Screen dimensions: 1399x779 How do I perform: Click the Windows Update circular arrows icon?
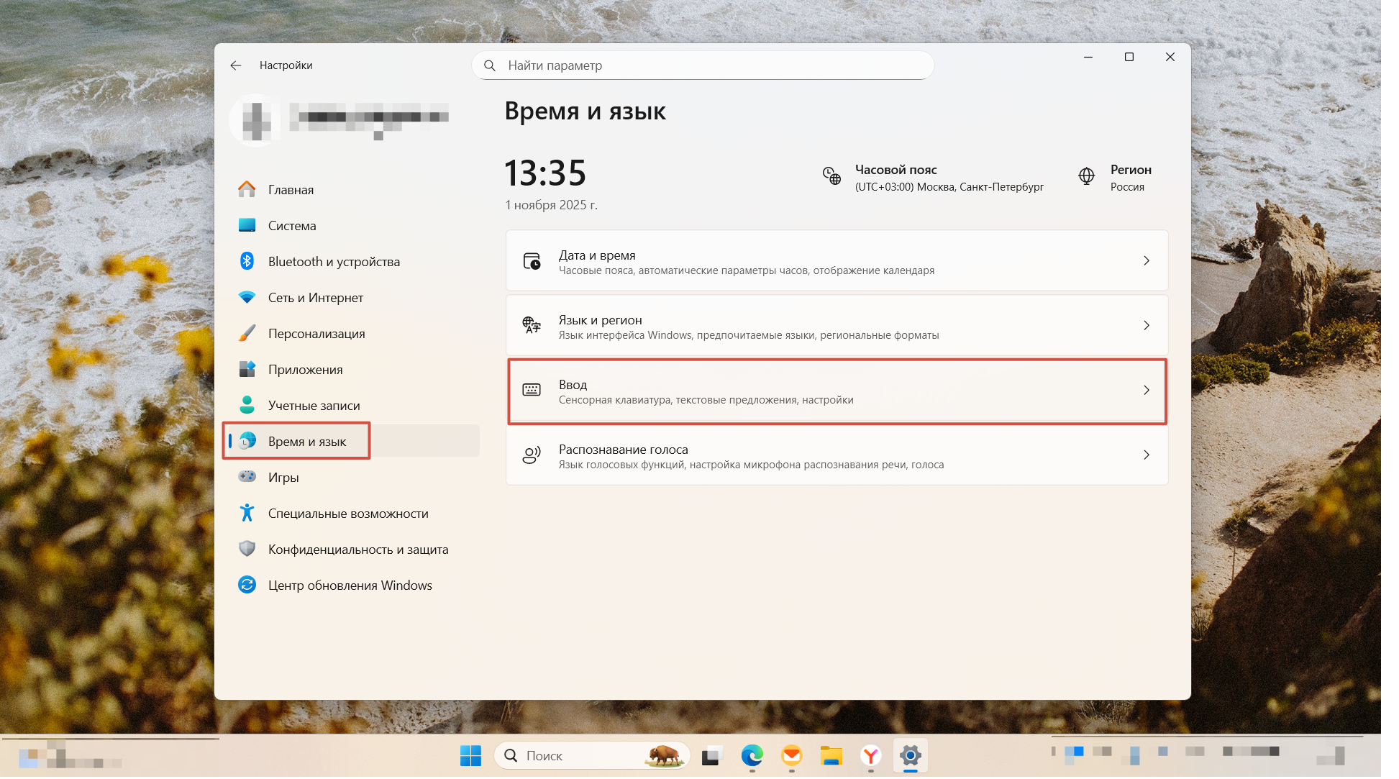click(247, 585)
